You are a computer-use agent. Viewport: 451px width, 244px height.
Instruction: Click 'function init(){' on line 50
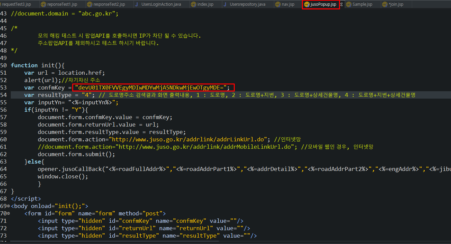(x=37, y=65)
